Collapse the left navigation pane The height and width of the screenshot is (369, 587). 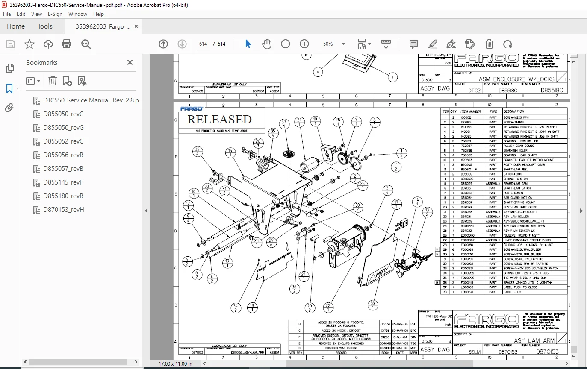coord(146,211)
